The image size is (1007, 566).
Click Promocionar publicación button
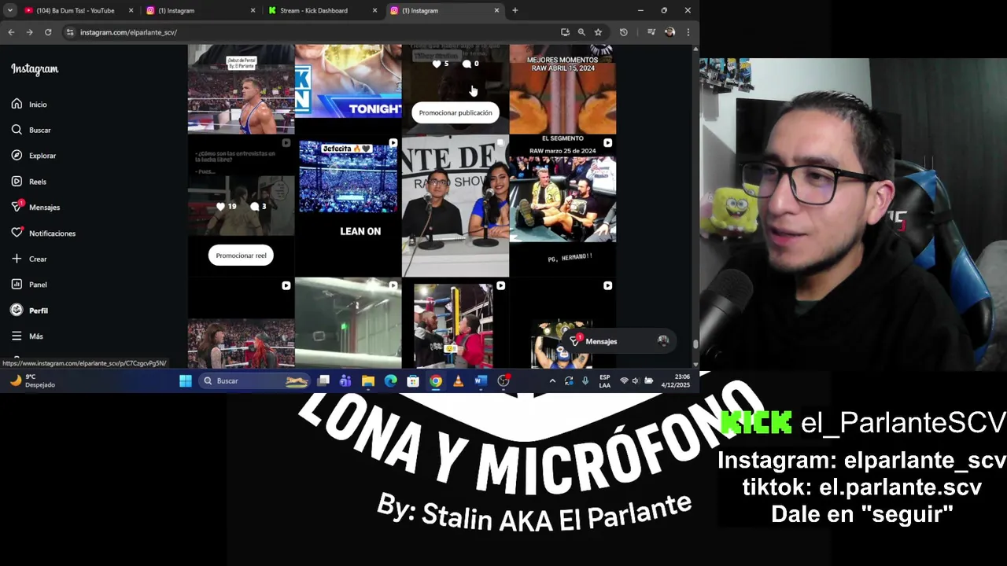pyautogui.click(x=455, y=112)
